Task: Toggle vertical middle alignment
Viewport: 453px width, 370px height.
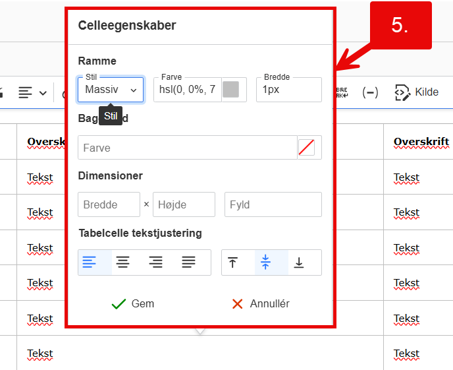Action: 265,262
